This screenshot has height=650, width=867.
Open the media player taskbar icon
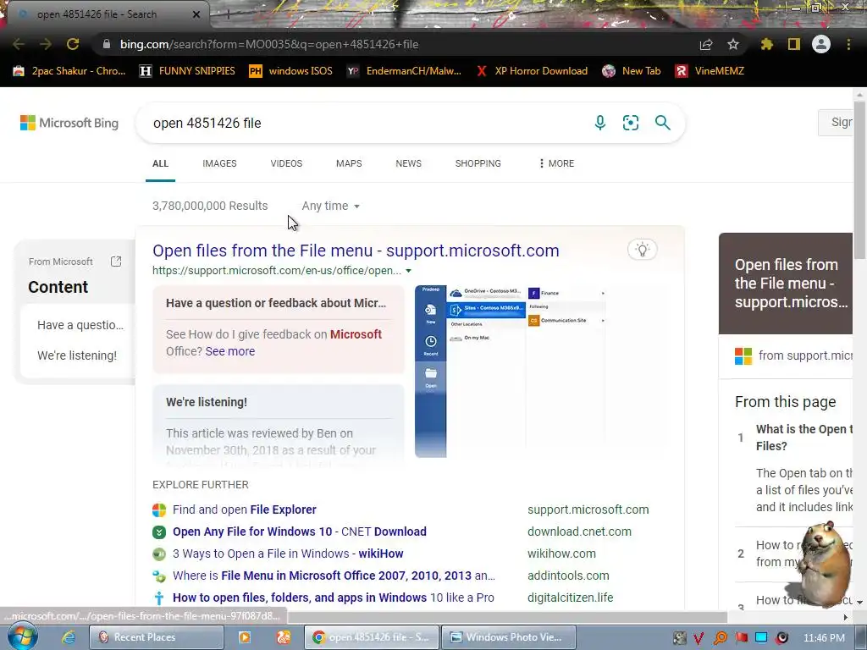pyautogui.click(x=244, y=637)
